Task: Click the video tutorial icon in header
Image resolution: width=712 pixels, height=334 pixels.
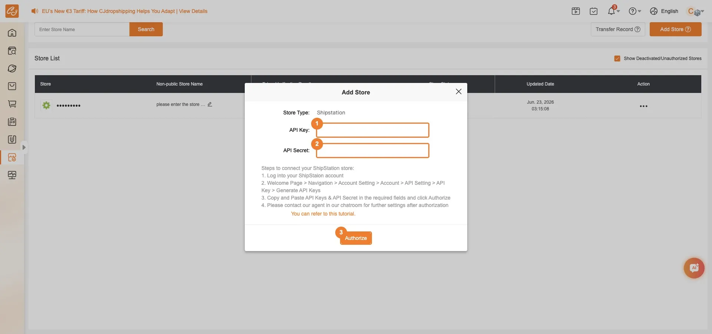Action: click(x=576, y=11)
